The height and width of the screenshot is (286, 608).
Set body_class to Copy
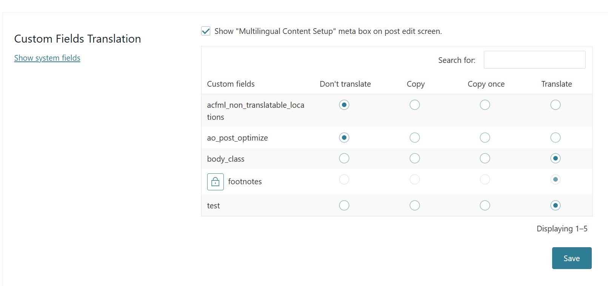[414, 158]
